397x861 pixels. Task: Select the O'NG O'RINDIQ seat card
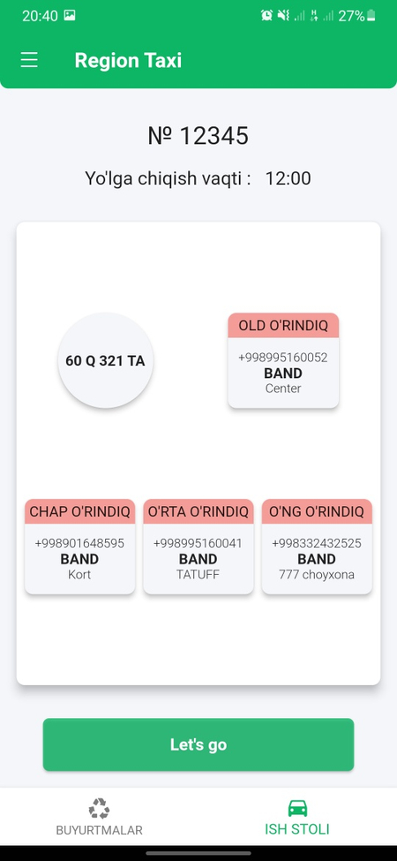click(317, 547)
